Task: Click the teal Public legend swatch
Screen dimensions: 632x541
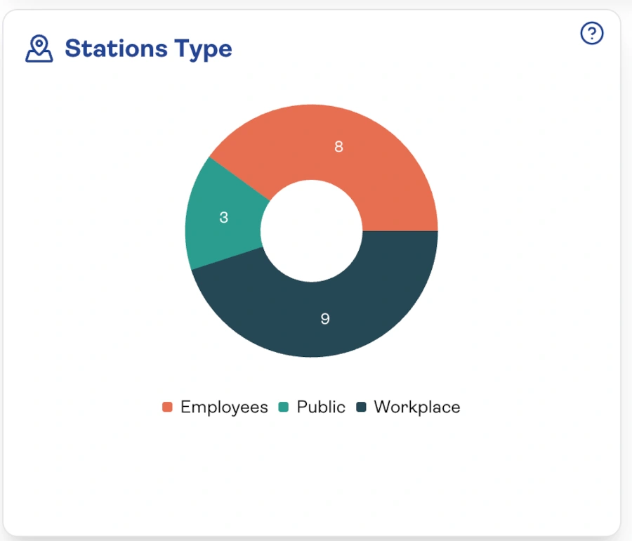Action: [284, 408]
